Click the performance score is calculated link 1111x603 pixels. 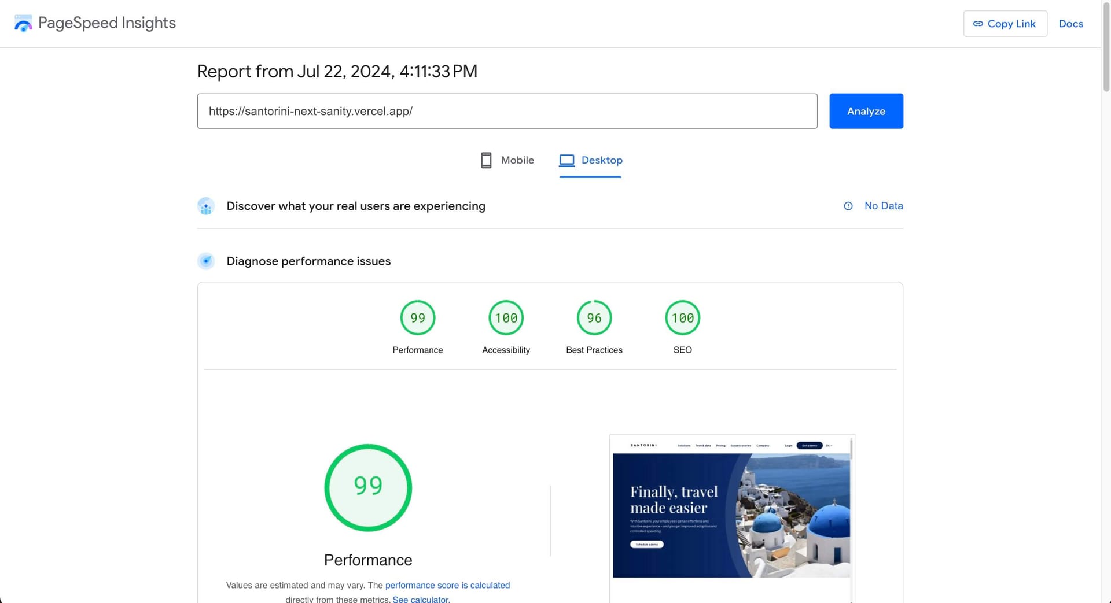[x=447, y=585]
